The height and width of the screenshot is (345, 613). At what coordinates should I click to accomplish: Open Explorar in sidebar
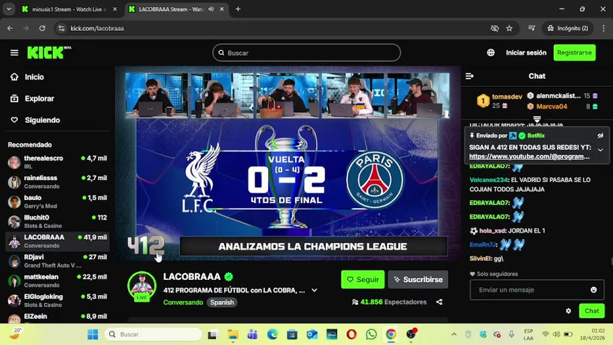click(x=33, y=98)
